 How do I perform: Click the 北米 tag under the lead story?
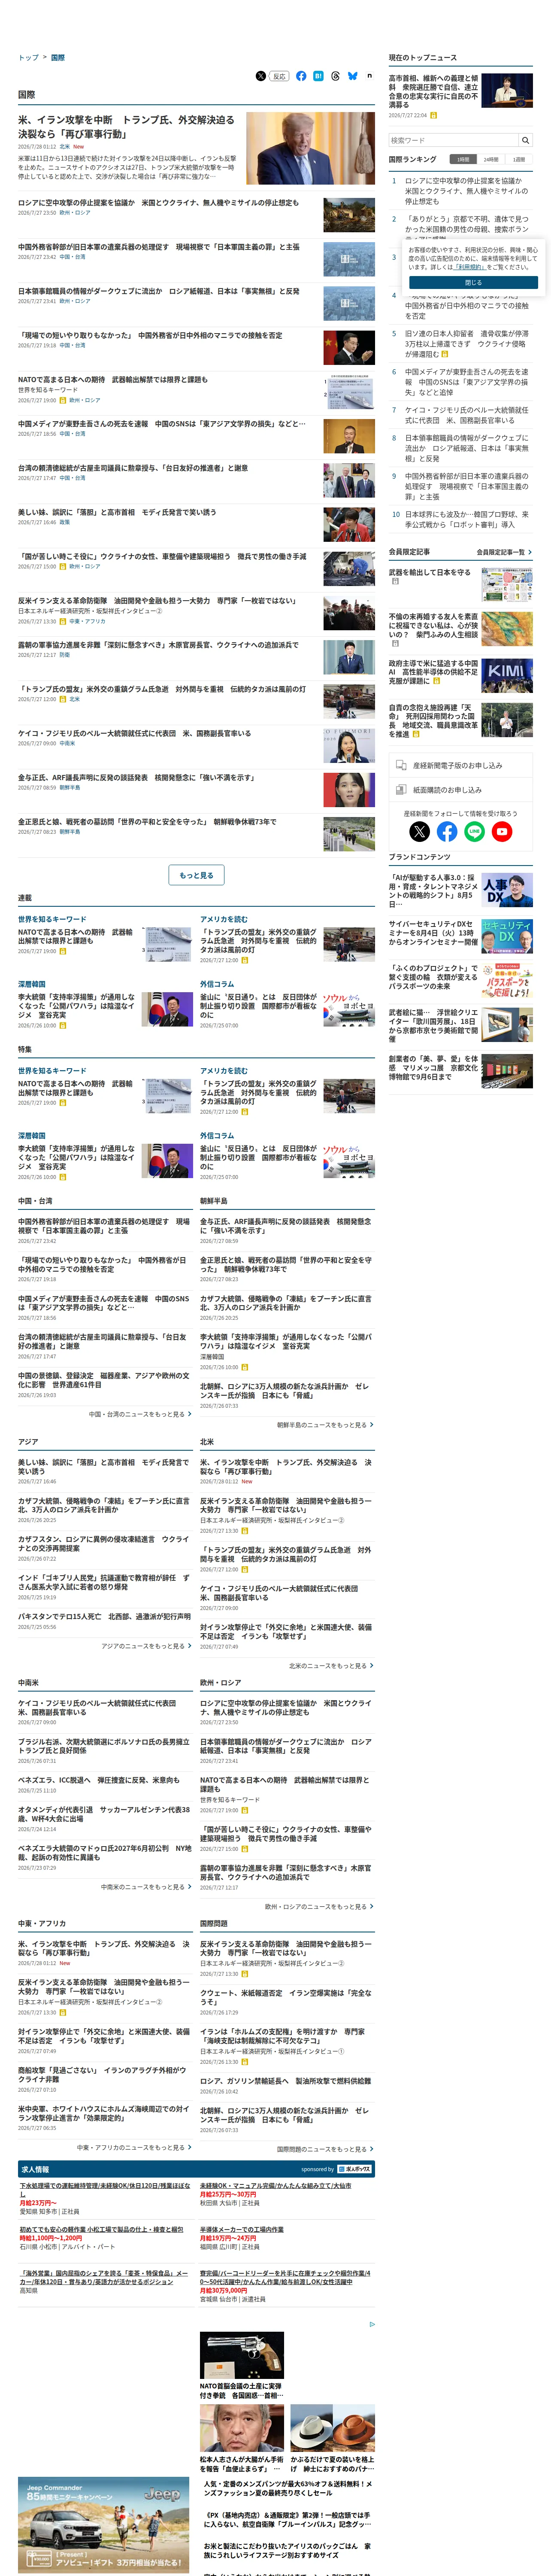[x=65, y=147]
